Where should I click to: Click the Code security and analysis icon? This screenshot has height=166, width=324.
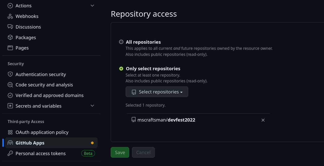pos(10,85)
